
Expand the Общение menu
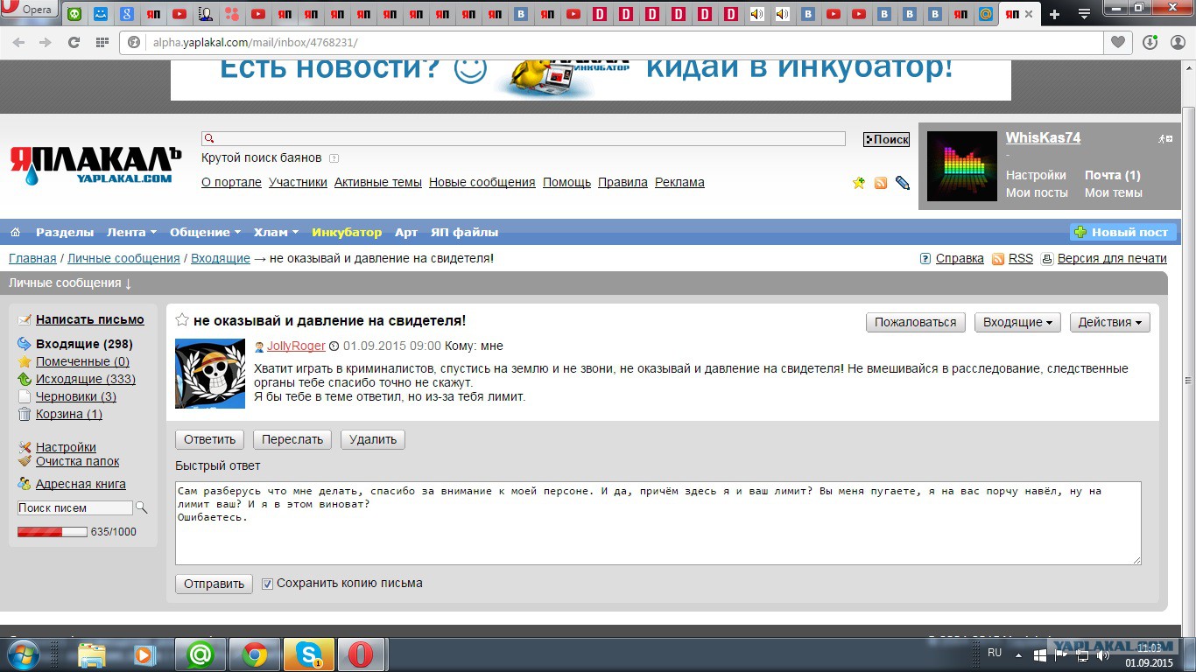tap(205, 232)
